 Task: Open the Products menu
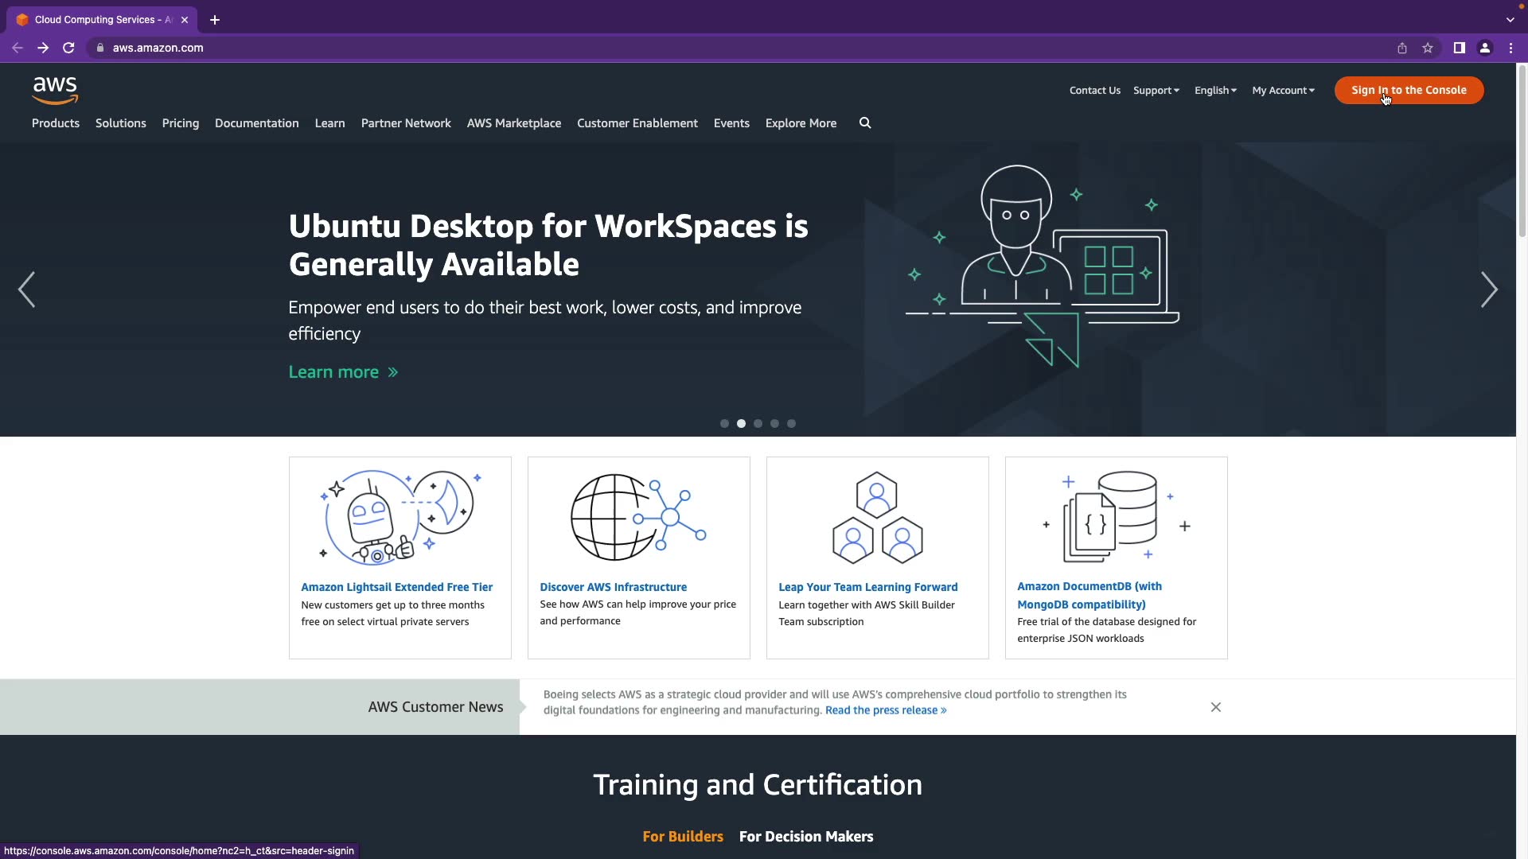coord(56,123)
